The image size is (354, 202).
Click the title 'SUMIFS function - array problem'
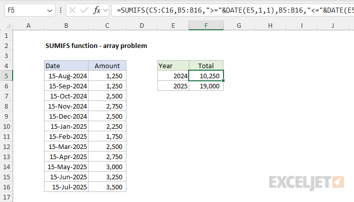(96, 46)
